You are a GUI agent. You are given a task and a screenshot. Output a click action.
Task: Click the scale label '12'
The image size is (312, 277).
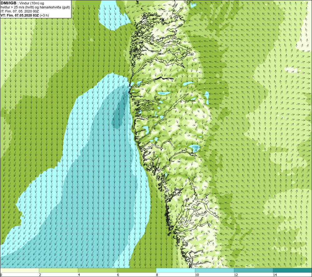[x=236, y=275]
